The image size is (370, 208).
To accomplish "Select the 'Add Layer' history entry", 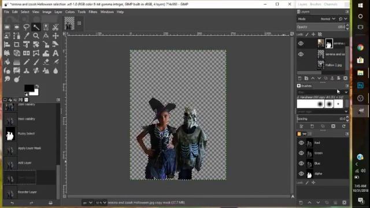I will 29,163.
